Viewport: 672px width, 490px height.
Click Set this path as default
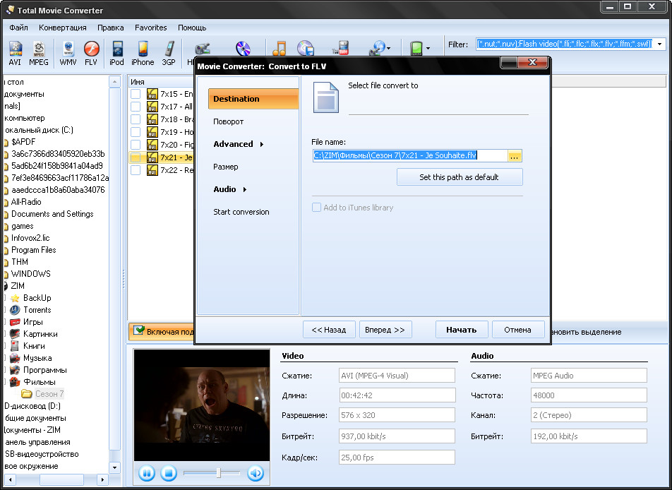[x=460, y=177]
